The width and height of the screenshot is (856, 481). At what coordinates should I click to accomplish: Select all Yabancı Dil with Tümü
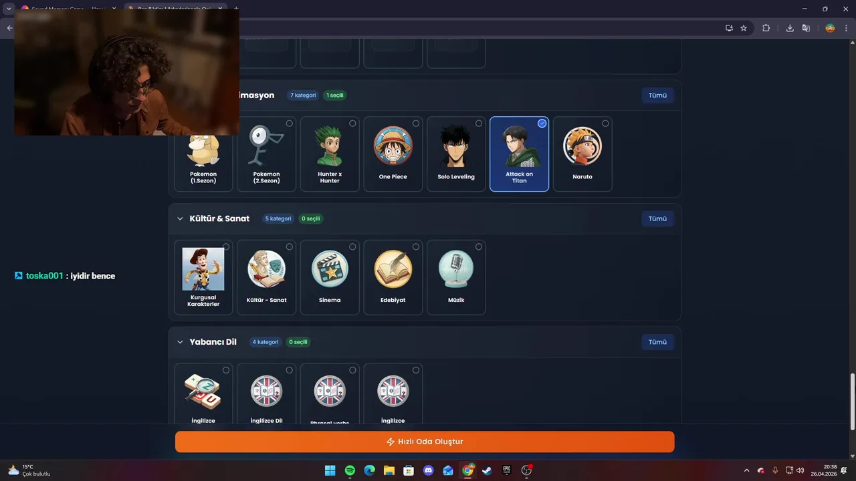coord(657,342)
